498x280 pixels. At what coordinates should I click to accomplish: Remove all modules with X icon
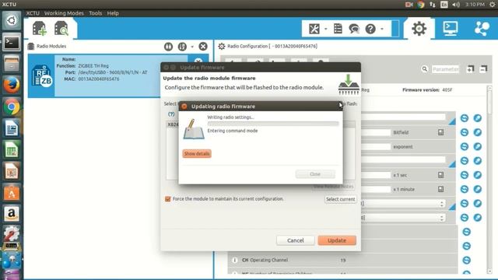[x=203, y=47]
